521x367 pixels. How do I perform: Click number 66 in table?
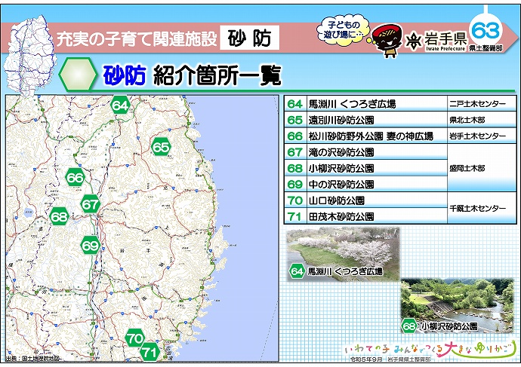tap(294, 136)
